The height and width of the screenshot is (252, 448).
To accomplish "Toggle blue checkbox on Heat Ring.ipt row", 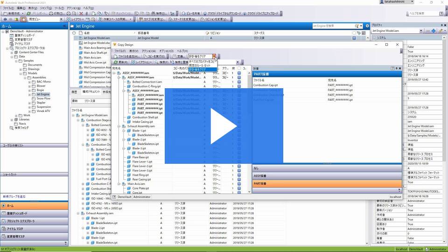I will point(239,175).
